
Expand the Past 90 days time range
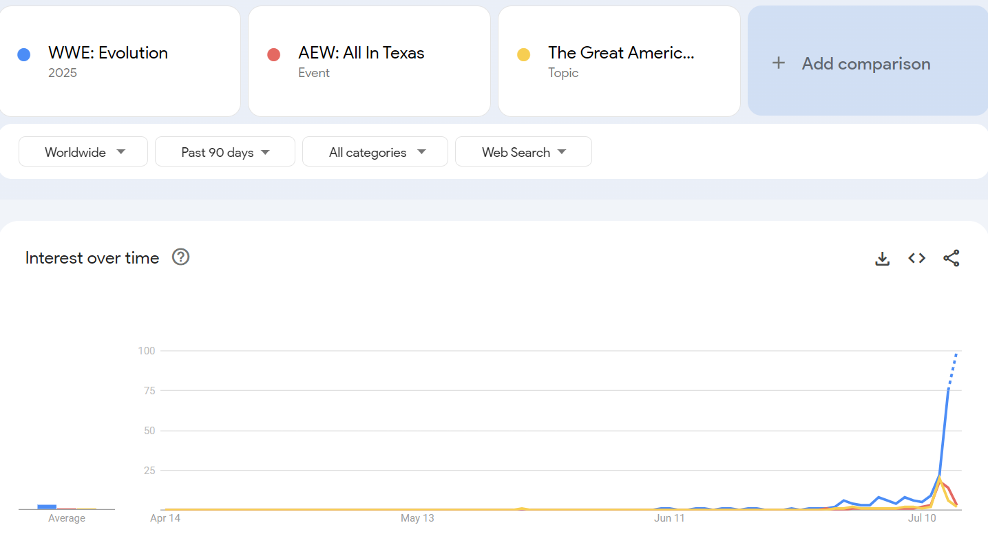[x=224, y=152]
